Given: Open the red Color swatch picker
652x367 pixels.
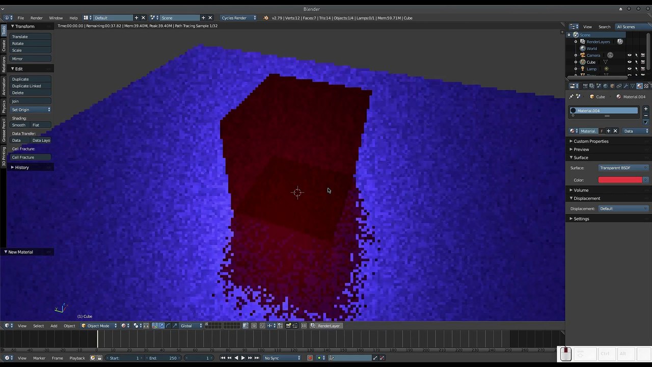Looking at the screenshot, I should click(620, 180).
